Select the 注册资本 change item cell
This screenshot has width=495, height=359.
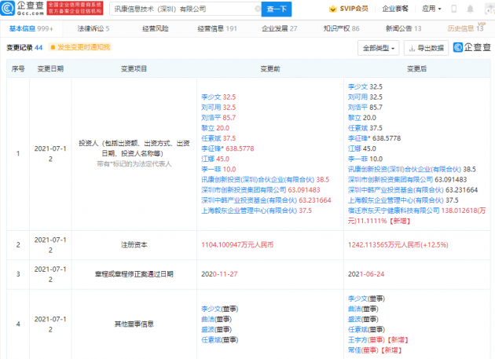point(134,245)
